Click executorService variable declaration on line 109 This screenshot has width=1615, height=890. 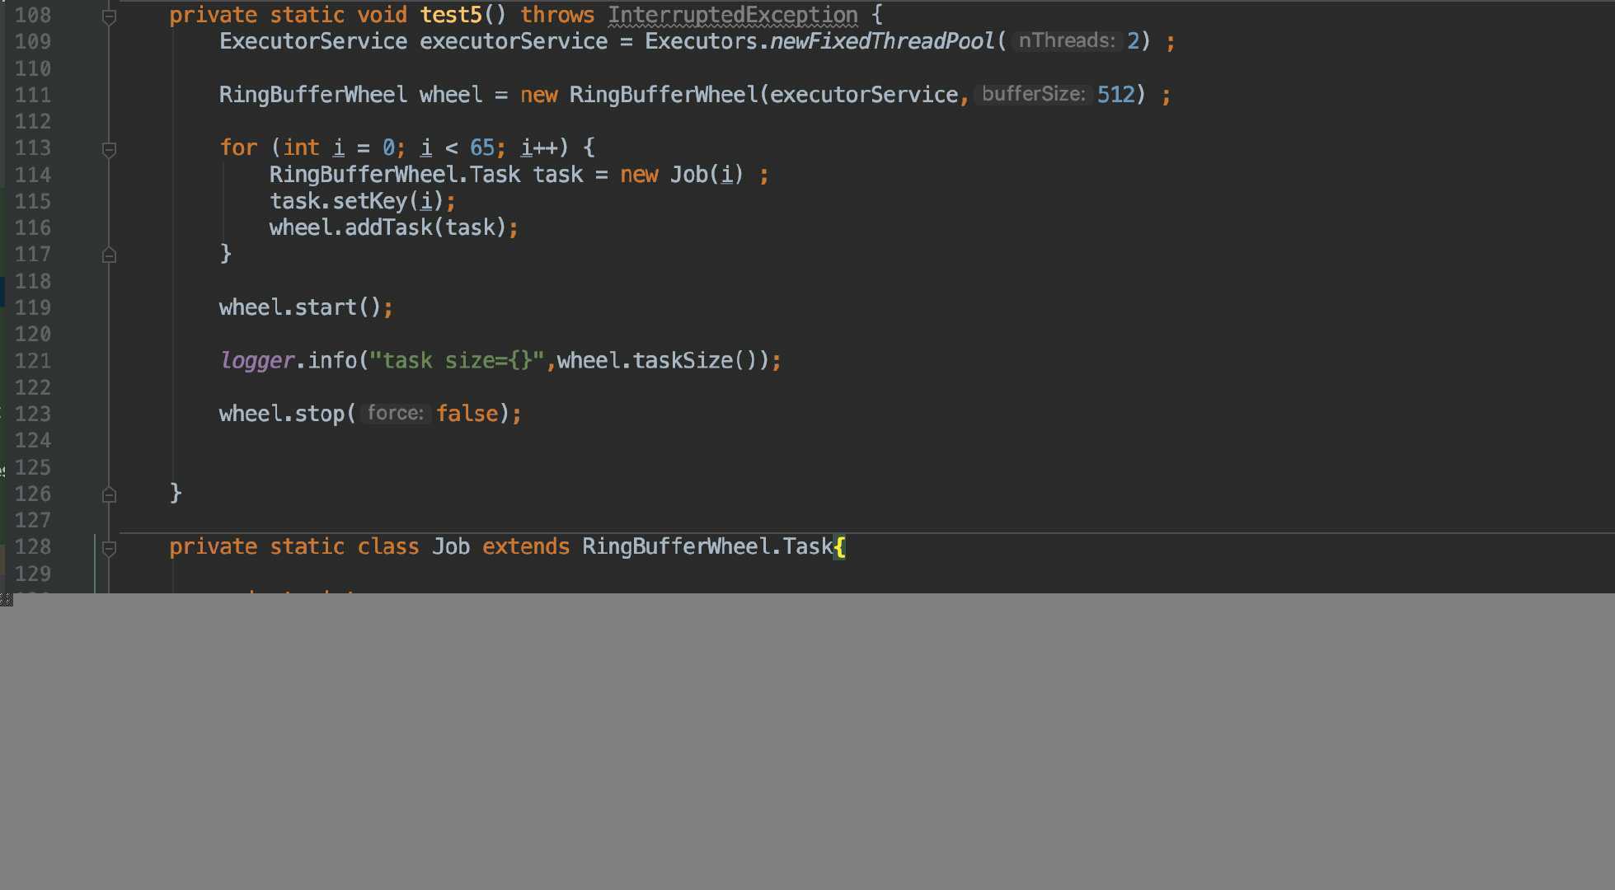[x=514, y=41]
